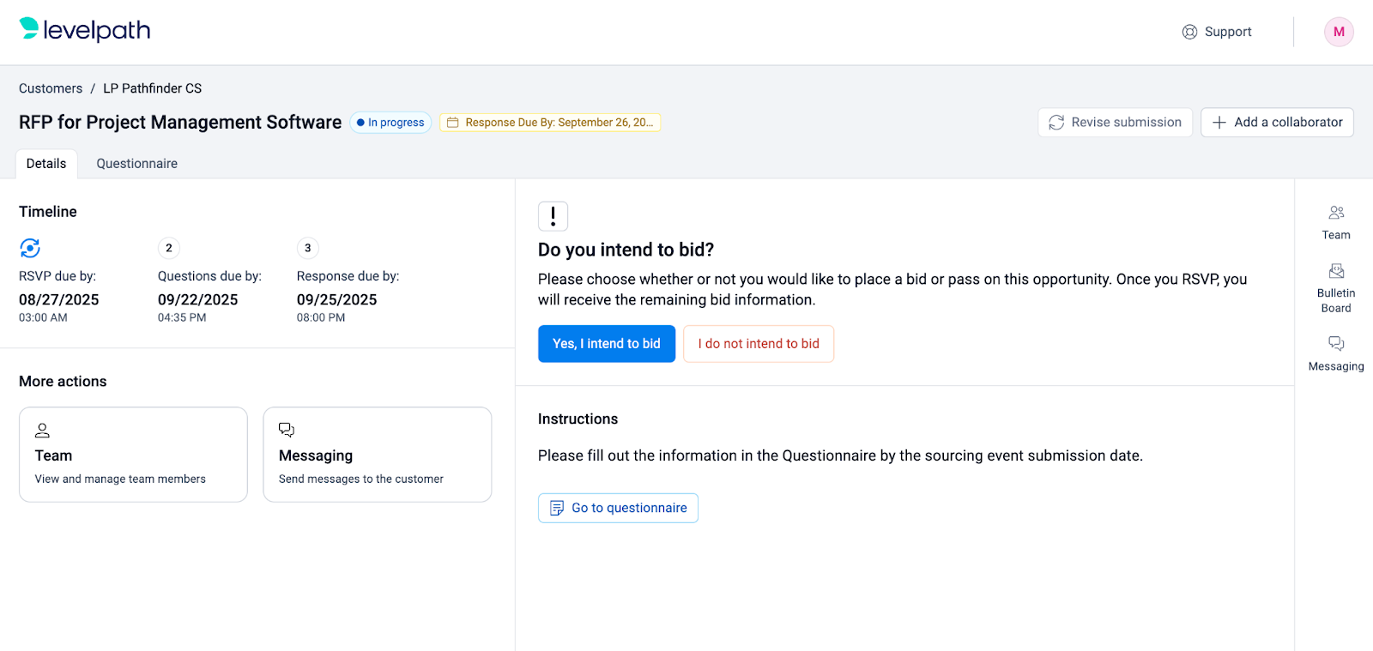
Task: Select the Details tab
Action: click(x=46, y=164)
